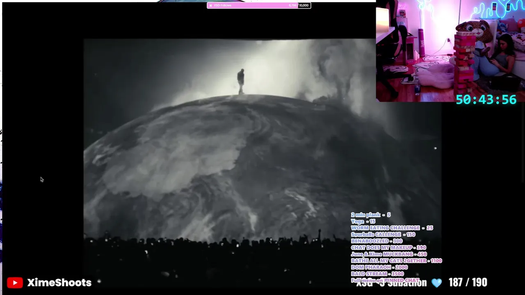Click the 10,000 follow goal number
This screenshot has width=525, height=295.
tap(304, 5)
